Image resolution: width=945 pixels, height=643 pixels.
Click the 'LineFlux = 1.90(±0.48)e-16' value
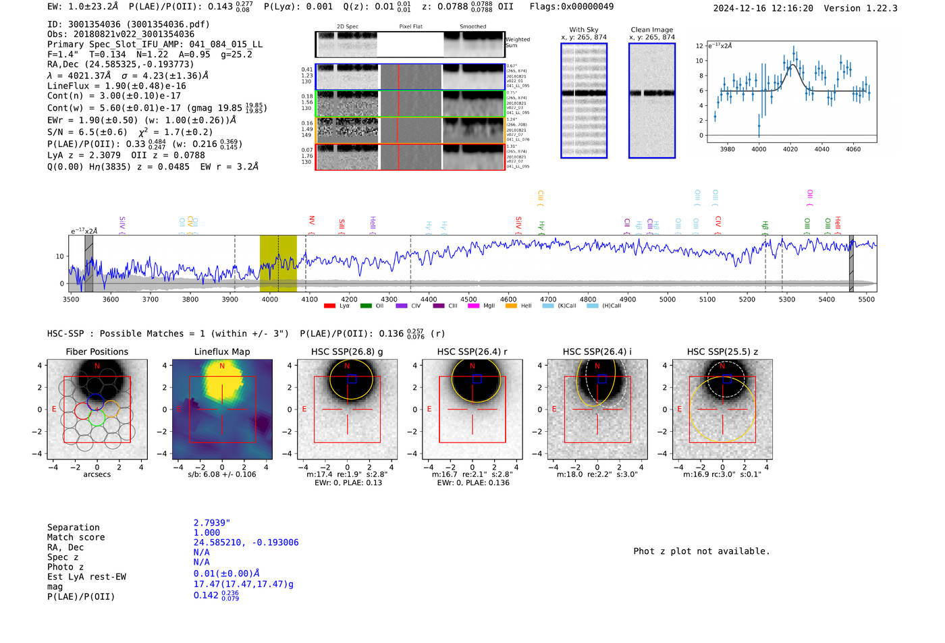[117, 86]
